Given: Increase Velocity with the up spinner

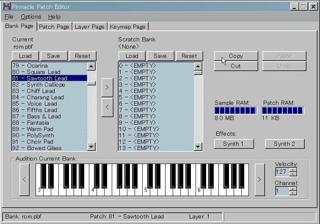Looking at the screenshot, I should tap(293, 170).
